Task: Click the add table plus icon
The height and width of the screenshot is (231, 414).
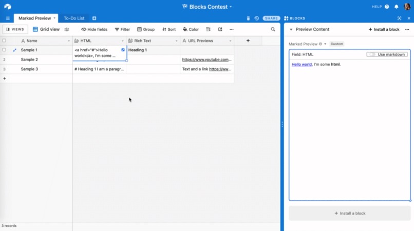Action: coord(95,18)
